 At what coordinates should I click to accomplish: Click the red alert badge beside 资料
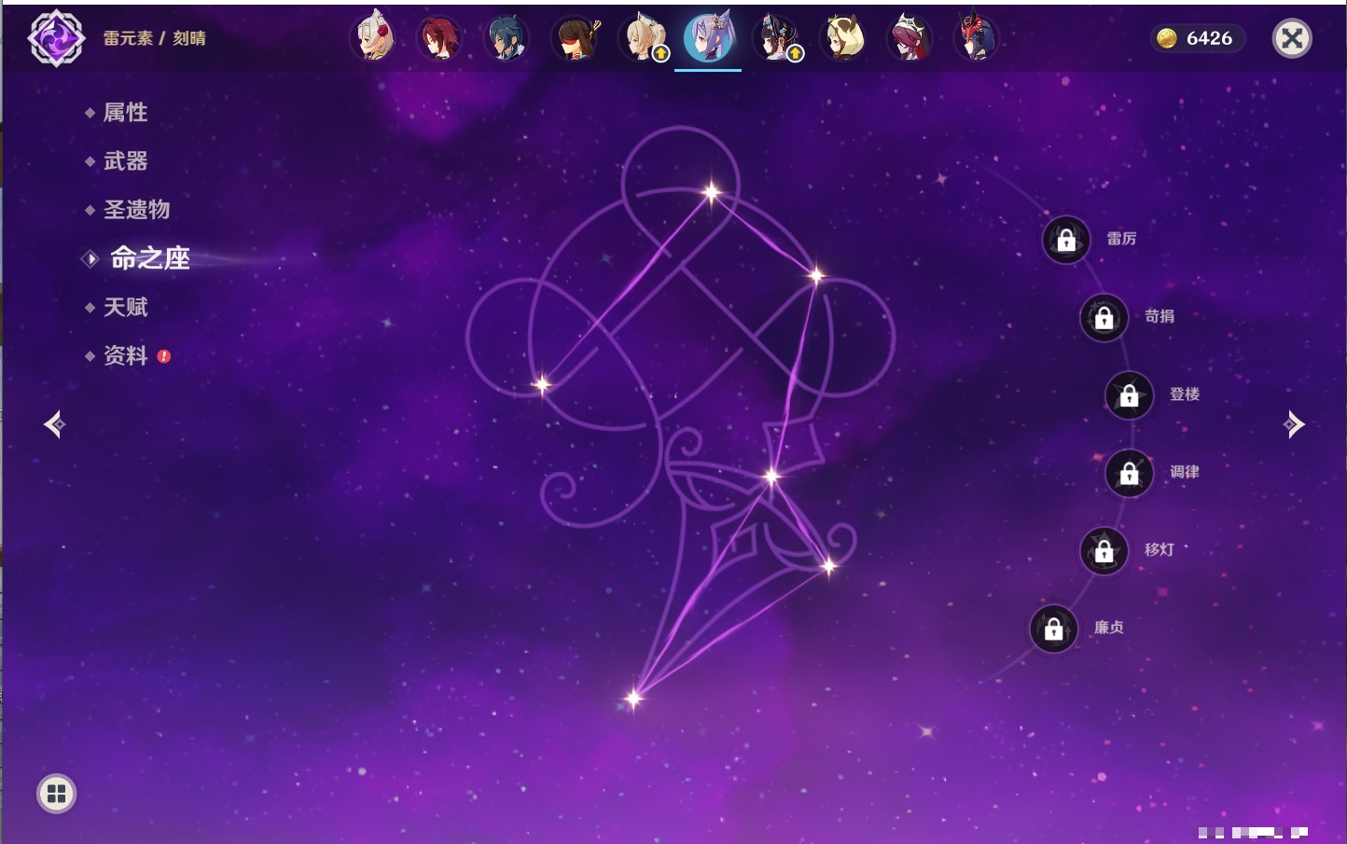tap(164, 356)
